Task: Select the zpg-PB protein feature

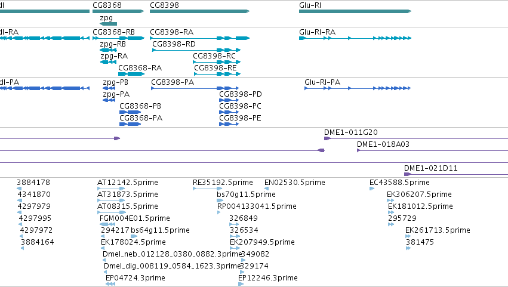Action: [x=109, y=88]
